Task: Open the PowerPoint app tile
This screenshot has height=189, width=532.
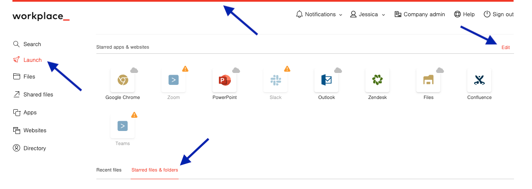Action: pos(224,80)
